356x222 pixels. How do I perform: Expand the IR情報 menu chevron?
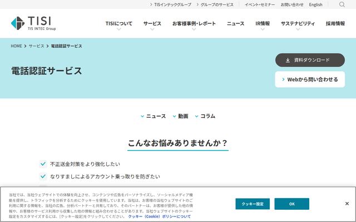(263, 29)
